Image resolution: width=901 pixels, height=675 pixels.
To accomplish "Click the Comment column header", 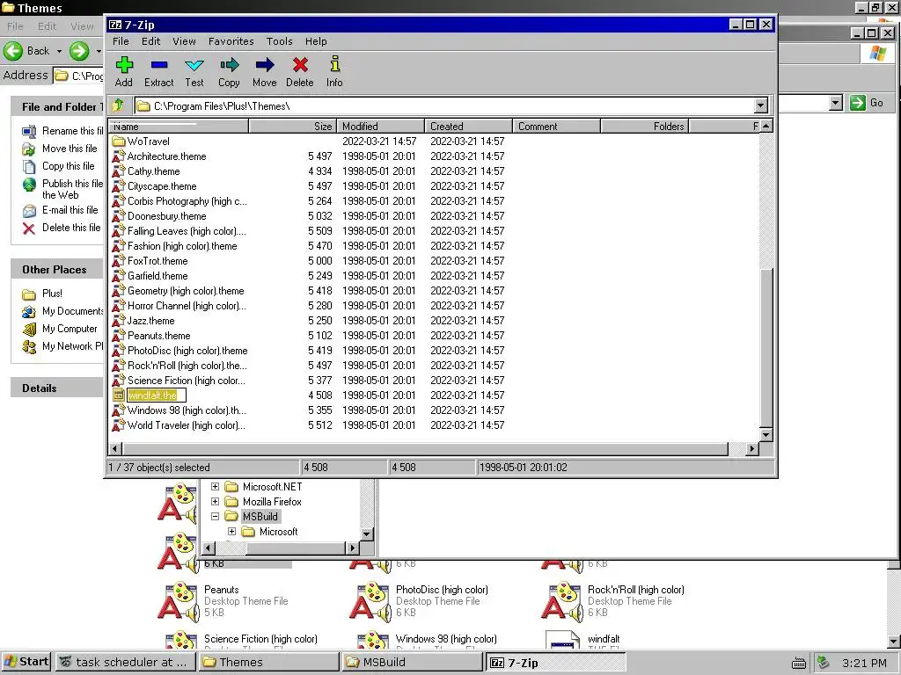I will click(556, 127).
